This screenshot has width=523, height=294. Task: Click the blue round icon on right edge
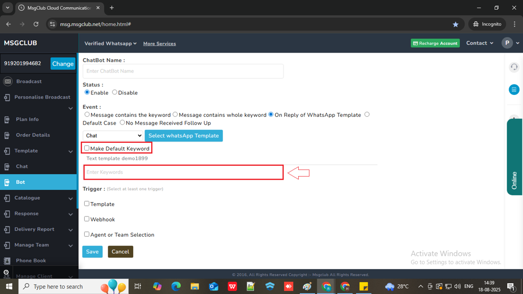pos(514,89)
